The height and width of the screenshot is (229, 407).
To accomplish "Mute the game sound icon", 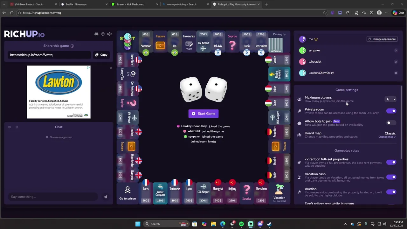I will (110, 34).
